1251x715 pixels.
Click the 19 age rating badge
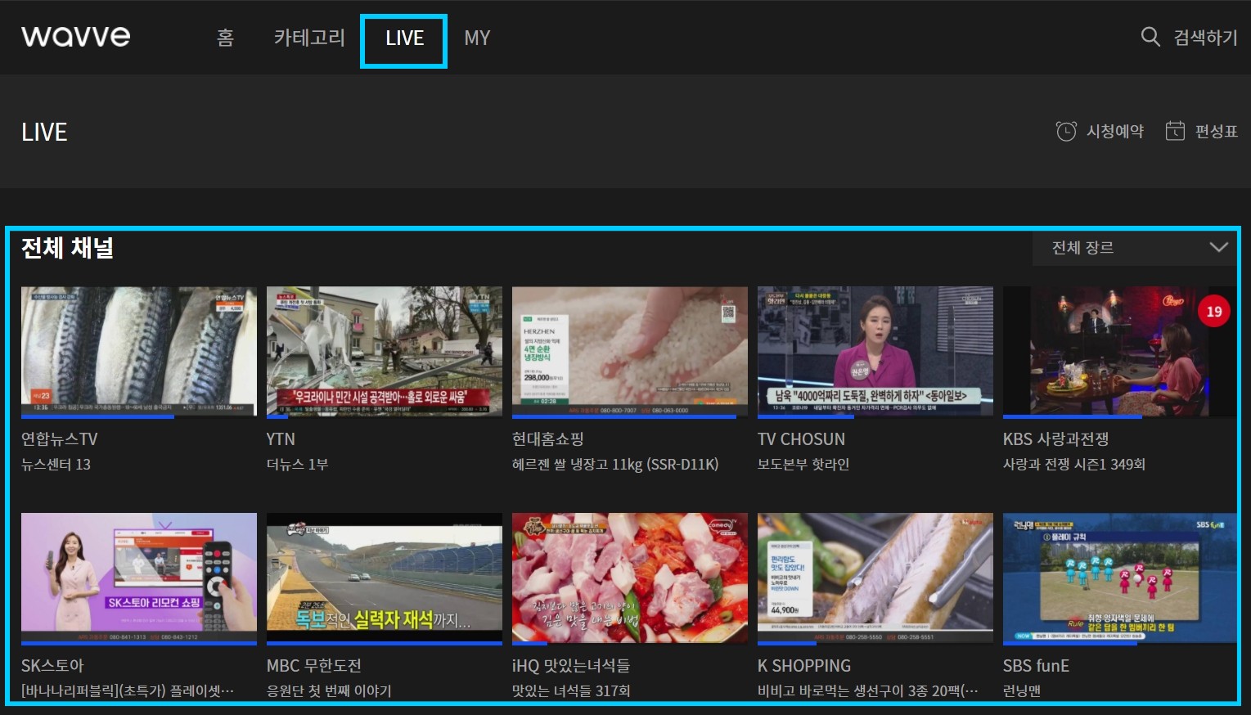(x=1214, y=311)
